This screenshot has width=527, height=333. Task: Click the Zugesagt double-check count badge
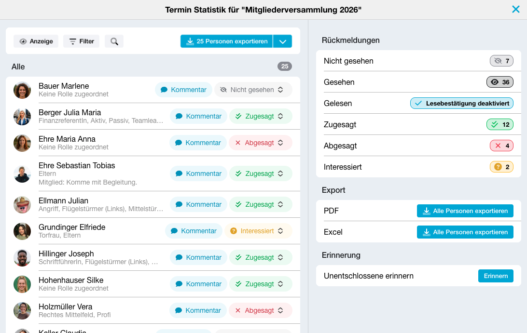point(499,124)
